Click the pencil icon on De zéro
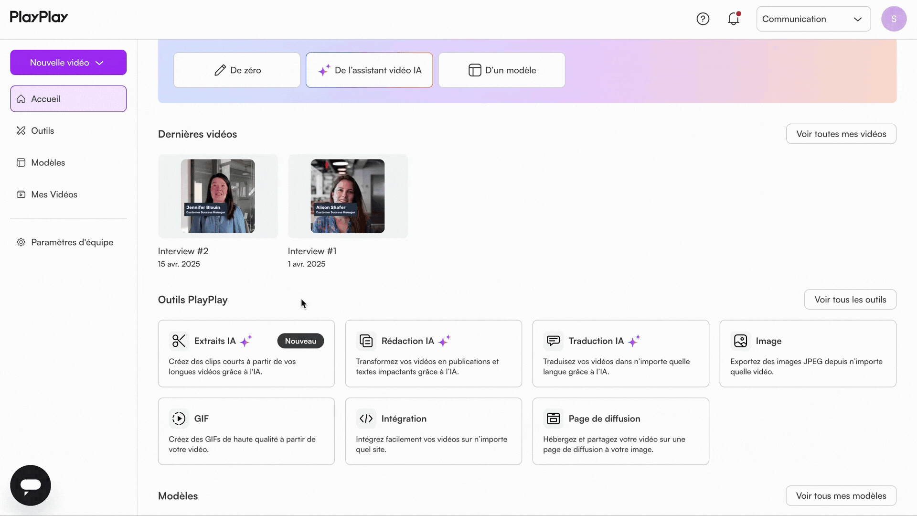The image size is (917, 516). pyautogui.click(x=220, y=70)
